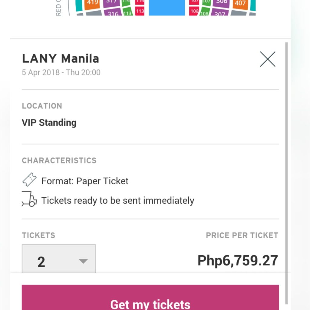Tap the VIP Standing location text
The width and height of the screenshot is (310, 310).
(x=49, y=123)
